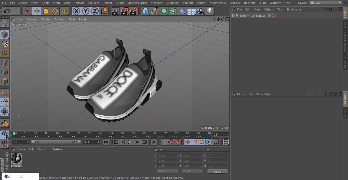The height and width of the screenshot is (180, 348).
Task: Open Attributes User Data menu
Action: [263, 94]
